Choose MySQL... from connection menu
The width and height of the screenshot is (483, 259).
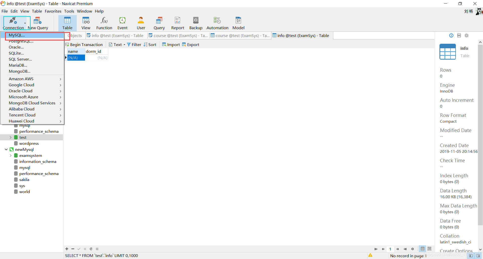(x=32, y=35)
